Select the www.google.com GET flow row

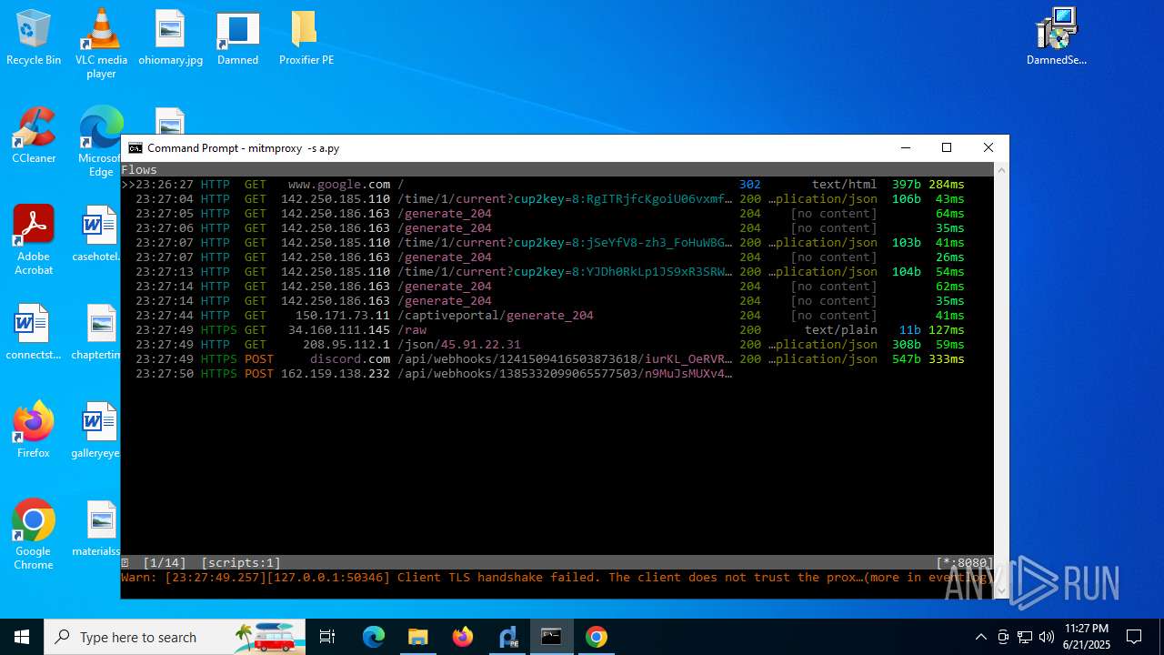(x=557, y=185)
